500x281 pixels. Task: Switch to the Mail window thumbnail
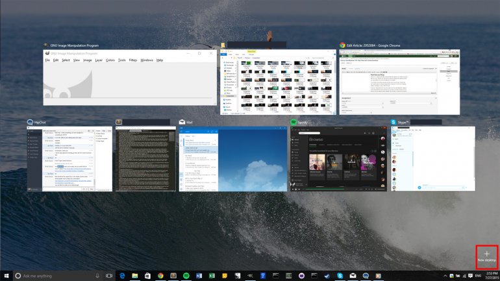pos(233,159)
